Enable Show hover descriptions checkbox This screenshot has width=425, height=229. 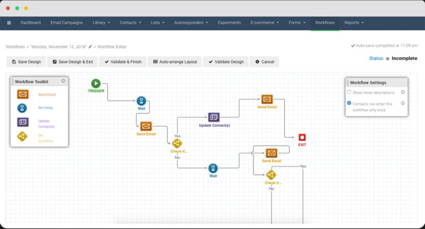tap(349, 92)
